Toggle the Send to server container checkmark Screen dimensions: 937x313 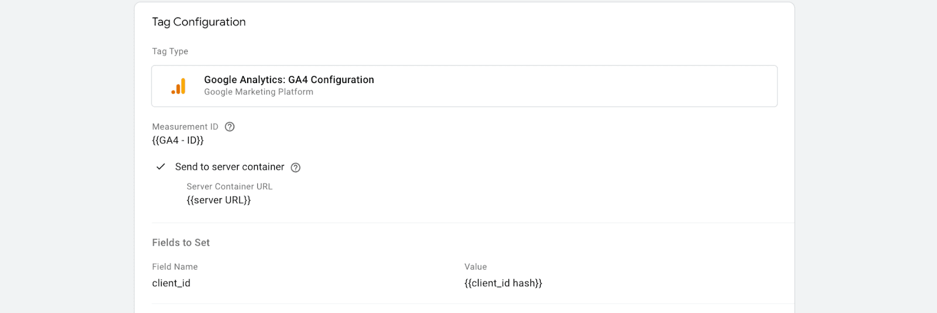pos(160,167)
